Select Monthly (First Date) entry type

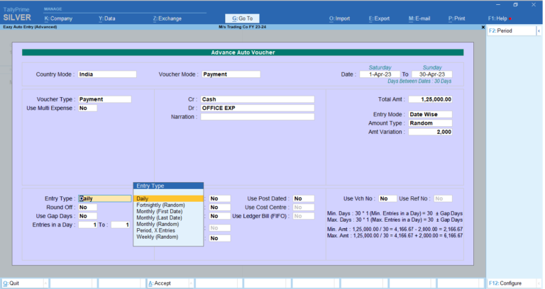click(168, 211)
